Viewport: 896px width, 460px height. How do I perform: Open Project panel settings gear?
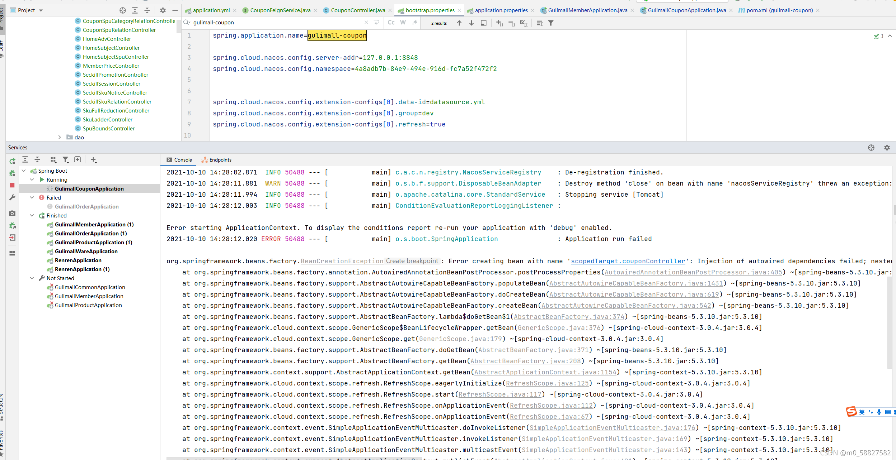coord(163,10)
